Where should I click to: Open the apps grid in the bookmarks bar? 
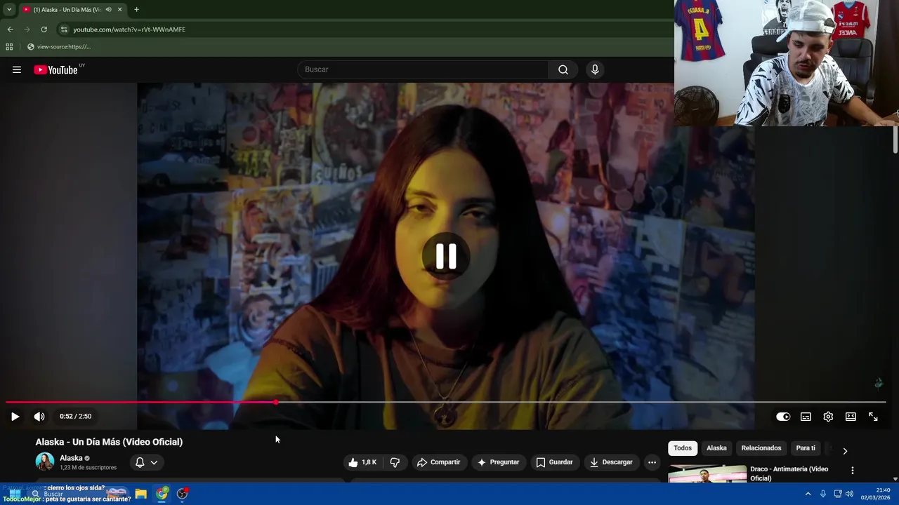click(9, 47)
